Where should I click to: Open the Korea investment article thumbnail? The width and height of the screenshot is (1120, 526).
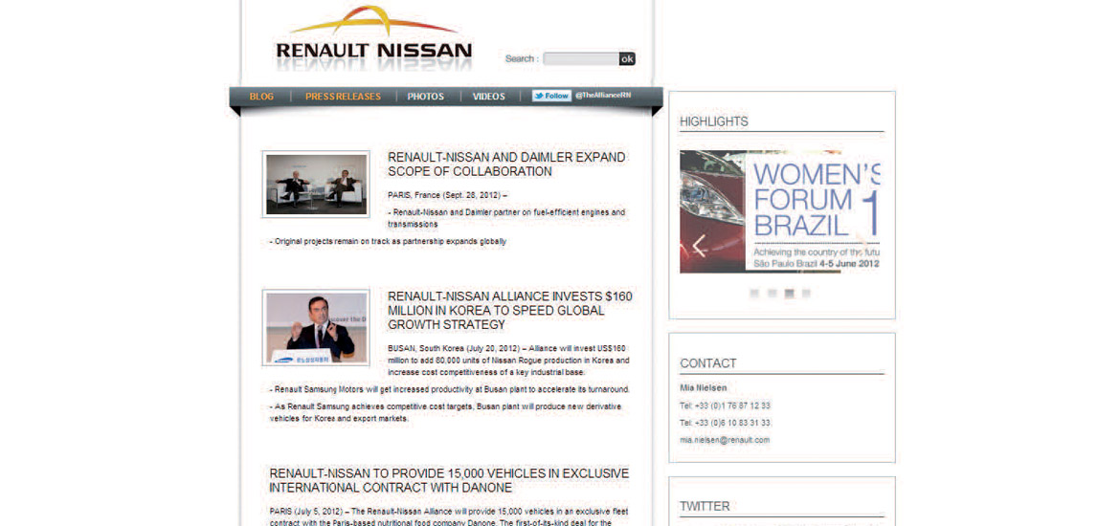click(x=316, y=328)
